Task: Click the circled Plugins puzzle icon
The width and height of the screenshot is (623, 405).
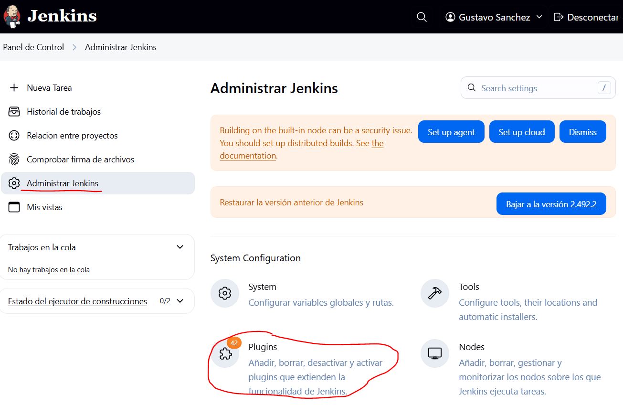Action: coord(224,353)
